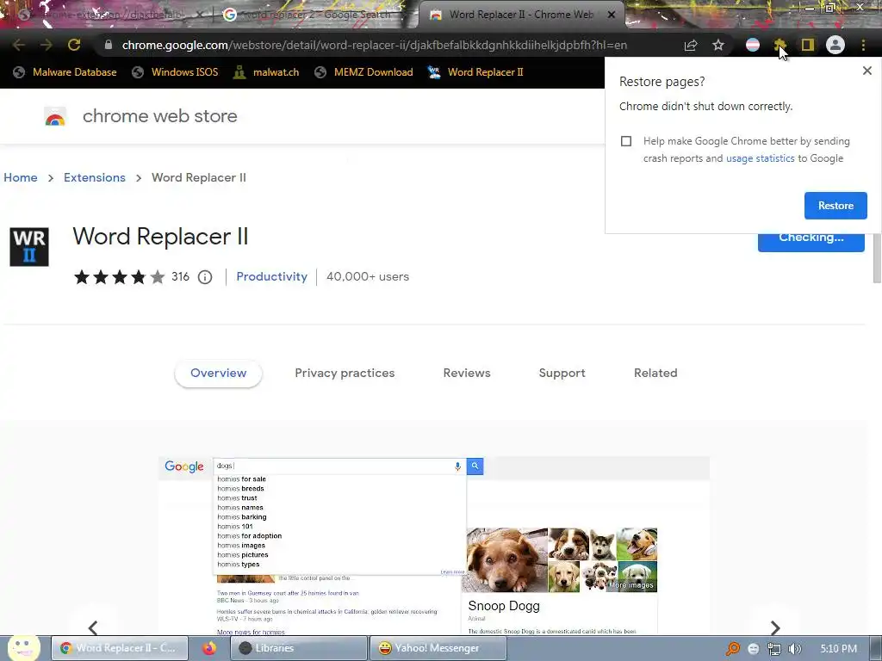
Task: Click the 40,000+ users text
Action: point(368,276)
